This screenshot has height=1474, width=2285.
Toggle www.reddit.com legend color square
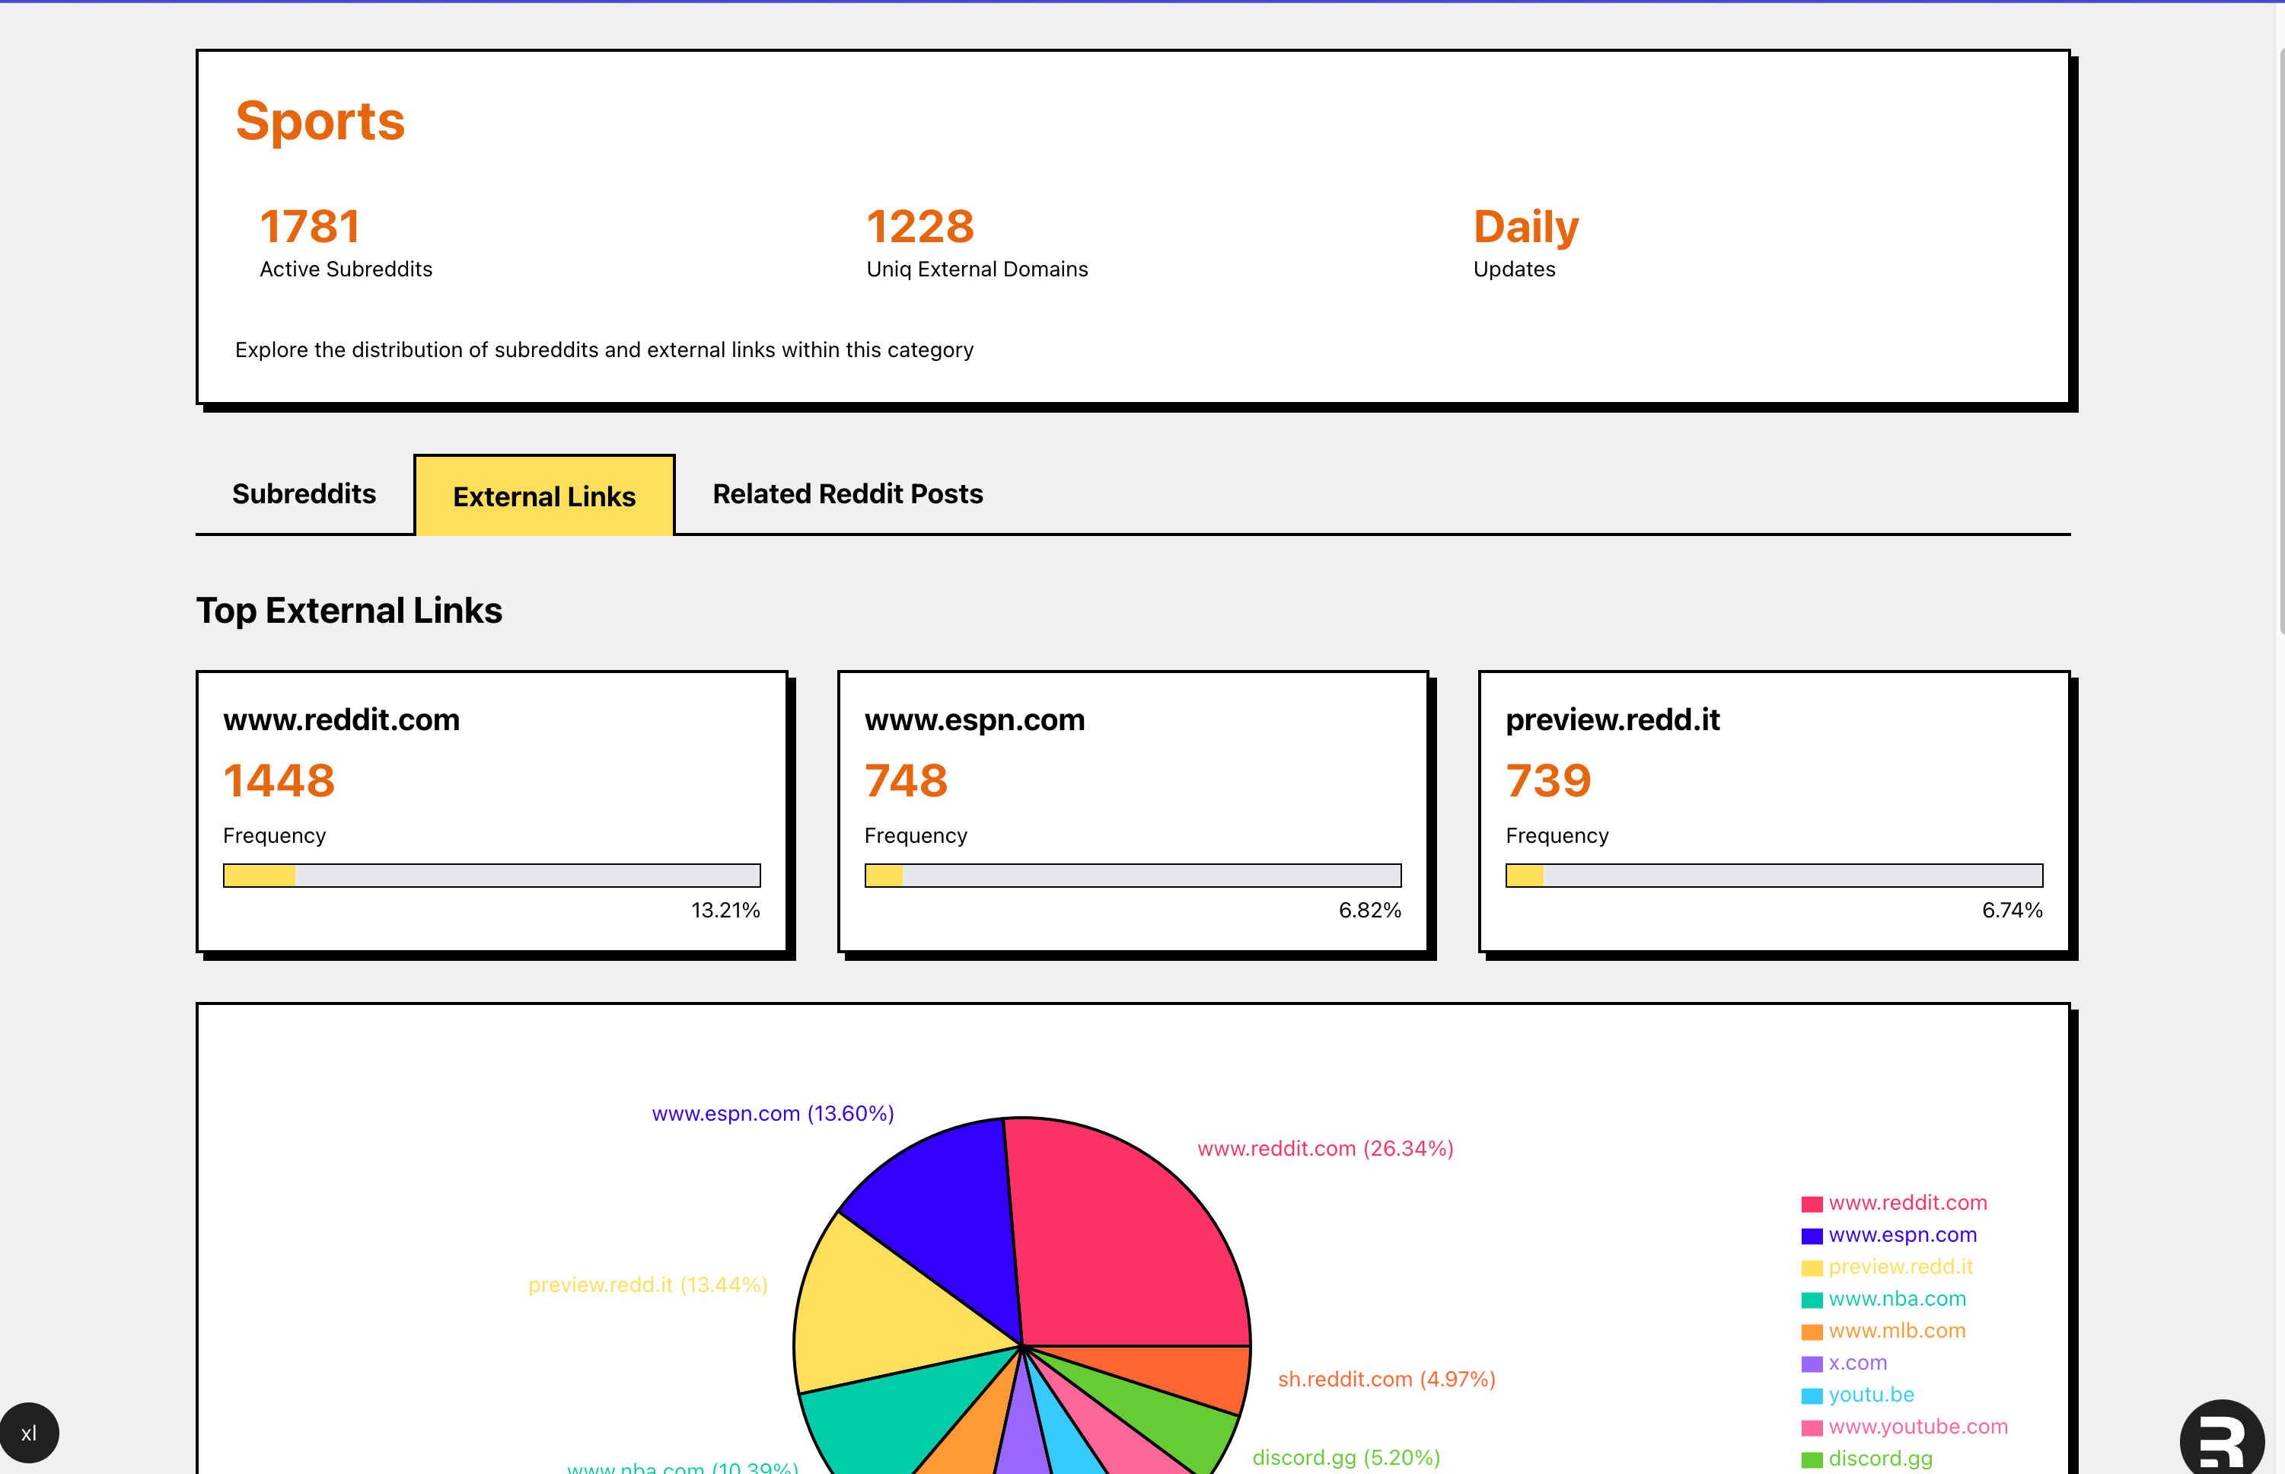coord(1812,1204)
